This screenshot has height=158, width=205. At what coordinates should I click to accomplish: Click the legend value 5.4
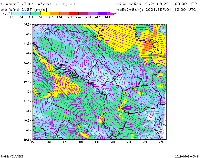click(31, 17)
